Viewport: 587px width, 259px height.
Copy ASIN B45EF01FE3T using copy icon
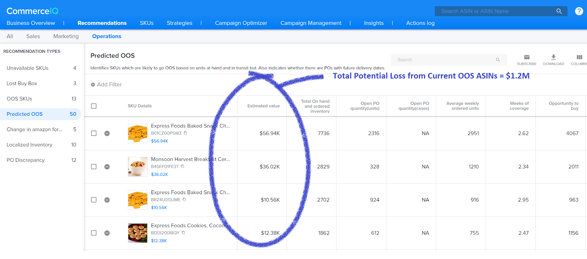(182, 166)
